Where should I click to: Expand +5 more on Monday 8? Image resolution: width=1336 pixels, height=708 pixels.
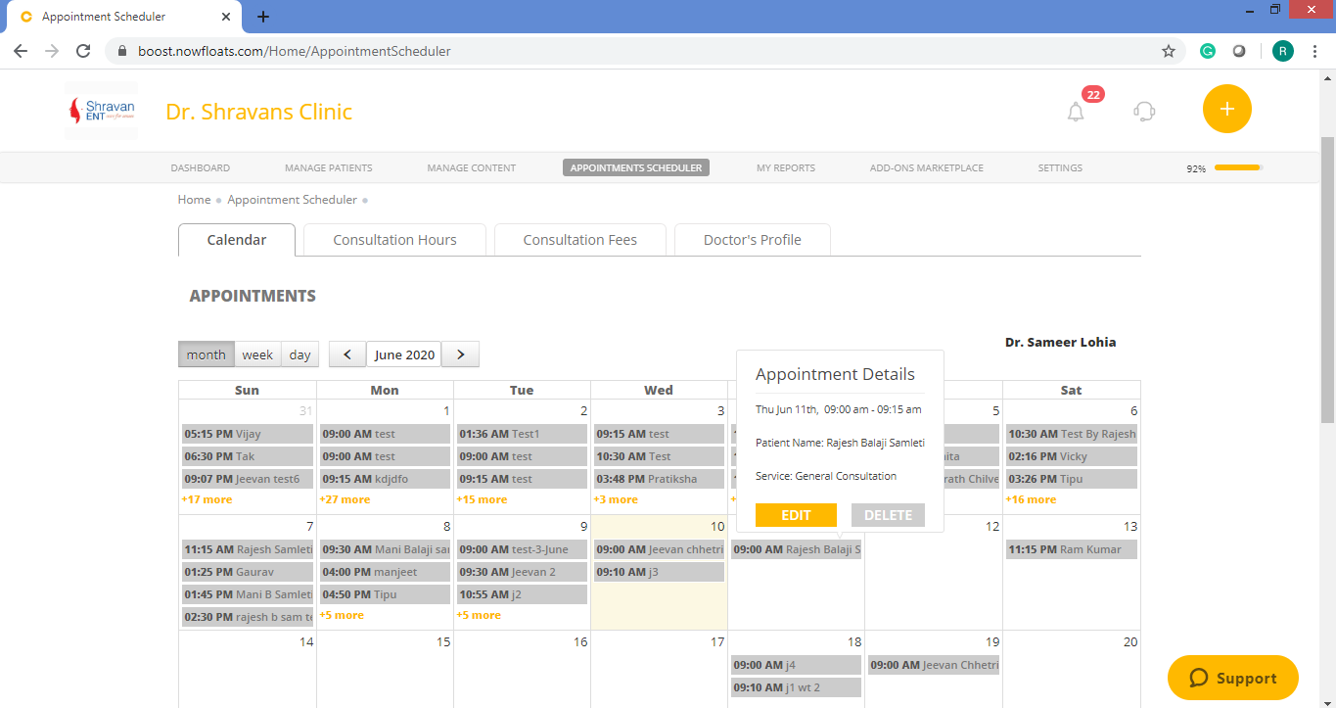(x=342, y=615)
